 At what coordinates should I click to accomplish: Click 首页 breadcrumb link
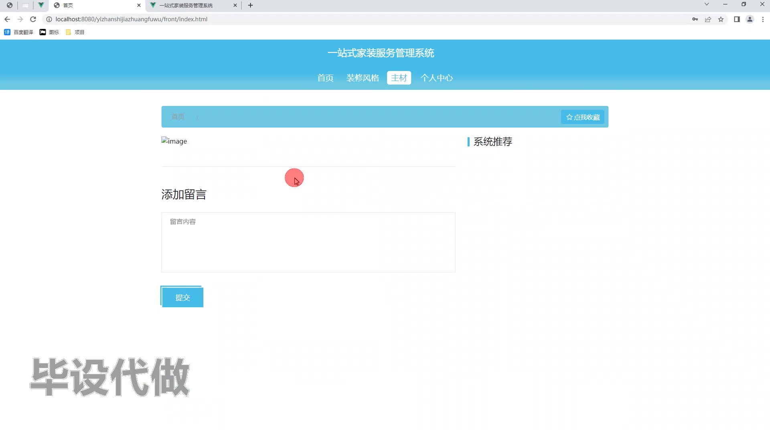178,117
